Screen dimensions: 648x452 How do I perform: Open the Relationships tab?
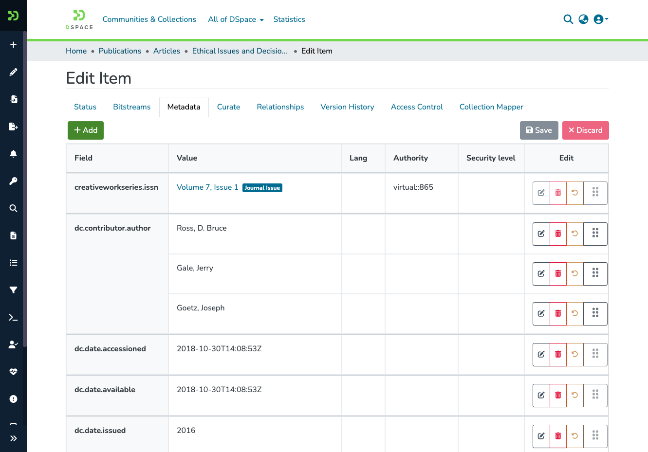click(x=280, y=107)
